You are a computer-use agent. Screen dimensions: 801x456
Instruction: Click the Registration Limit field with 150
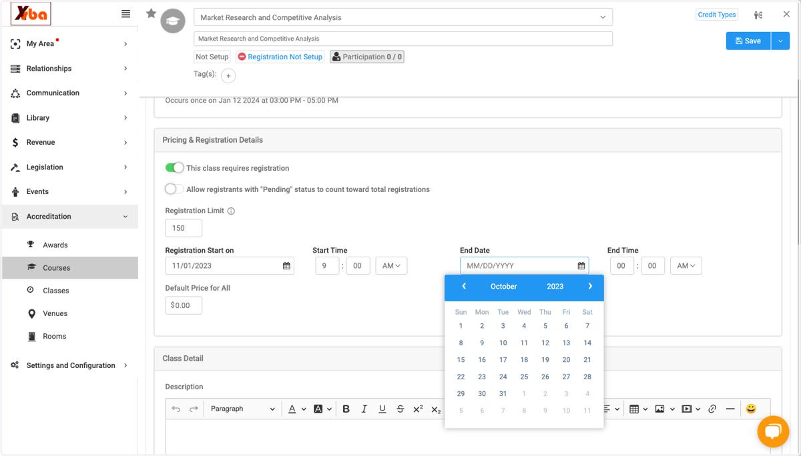[184, 228]
